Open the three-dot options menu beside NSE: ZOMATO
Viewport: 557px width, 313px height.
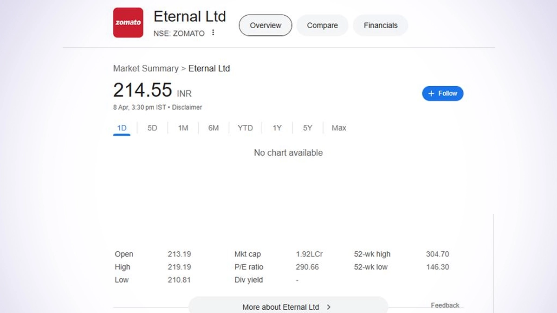point(213,32)
